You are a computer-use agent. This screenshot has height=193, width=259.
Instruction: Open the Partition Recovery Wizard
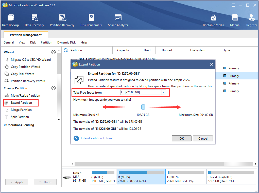pos(25,81)
